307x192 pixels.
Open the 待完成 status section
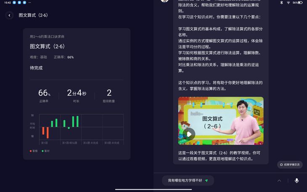(x=36, y=68)
